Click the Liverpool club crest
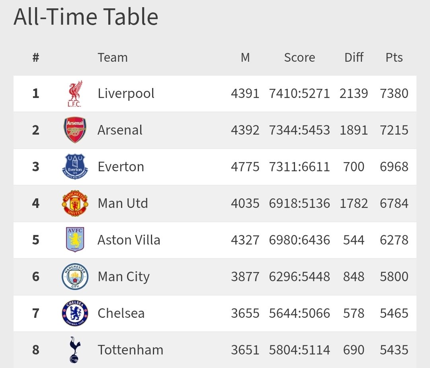 75,94
